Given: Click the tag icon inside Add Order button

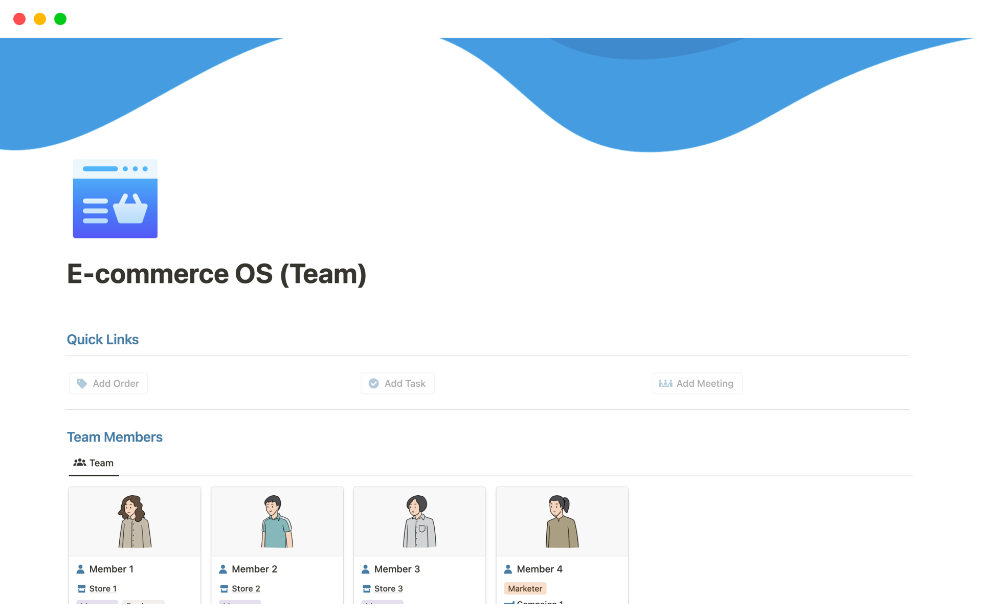Looking at the screenshot, I should click(x=82, y=383).
